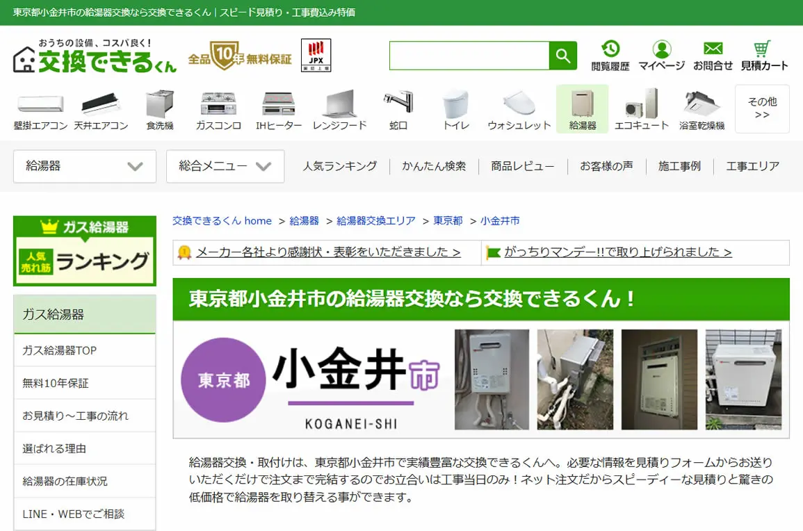Image resolution: width=803 pixels, height=531 pixels.
Task: Open お問合せ contact mail icon
Action: [x=713, y=56]
